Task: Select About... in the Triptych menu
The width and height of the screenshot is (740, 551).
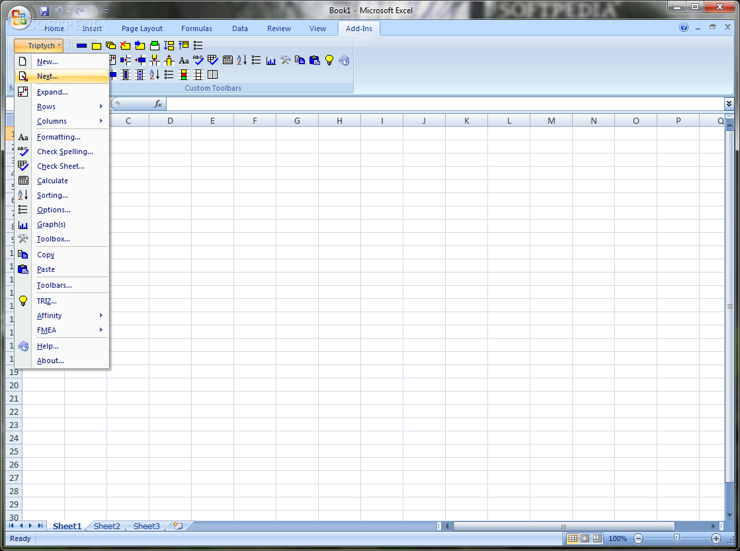Action: 62,360
